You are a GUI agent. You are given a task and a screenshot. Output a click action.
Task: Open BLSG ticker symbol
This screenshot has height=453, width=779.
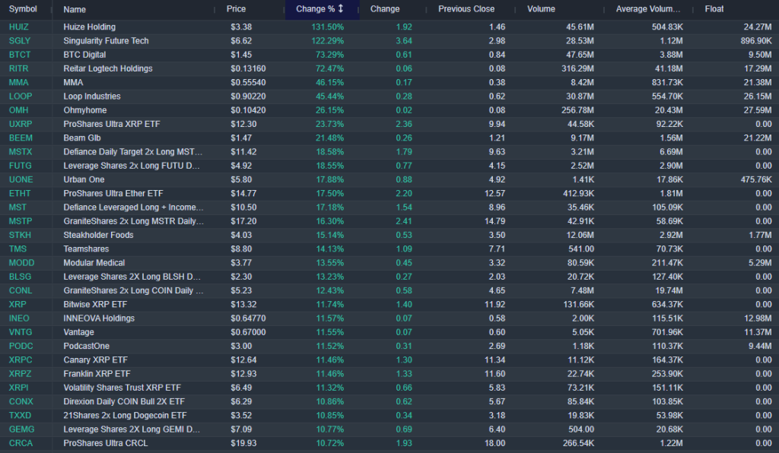click(x=20, y=277)
